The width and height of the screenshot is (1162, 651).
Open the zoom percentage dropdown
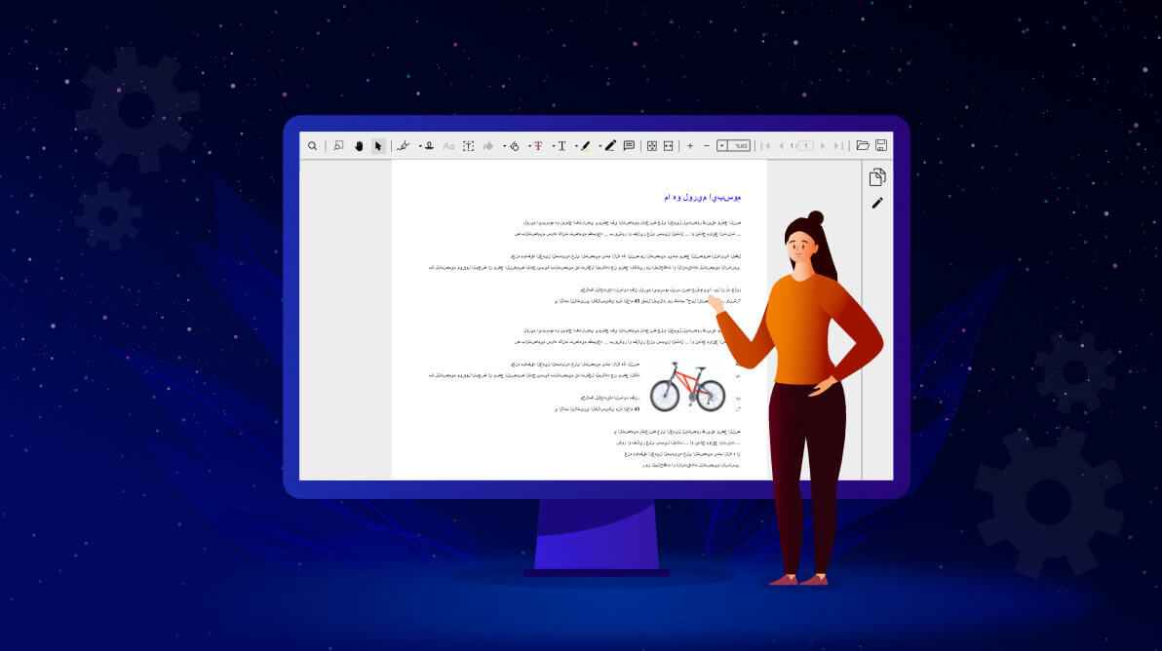tap(721, 146)
